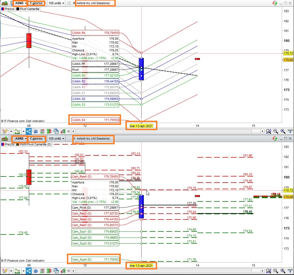
Task: Open info icon in bottom chart header
Action: click(69, 138)
